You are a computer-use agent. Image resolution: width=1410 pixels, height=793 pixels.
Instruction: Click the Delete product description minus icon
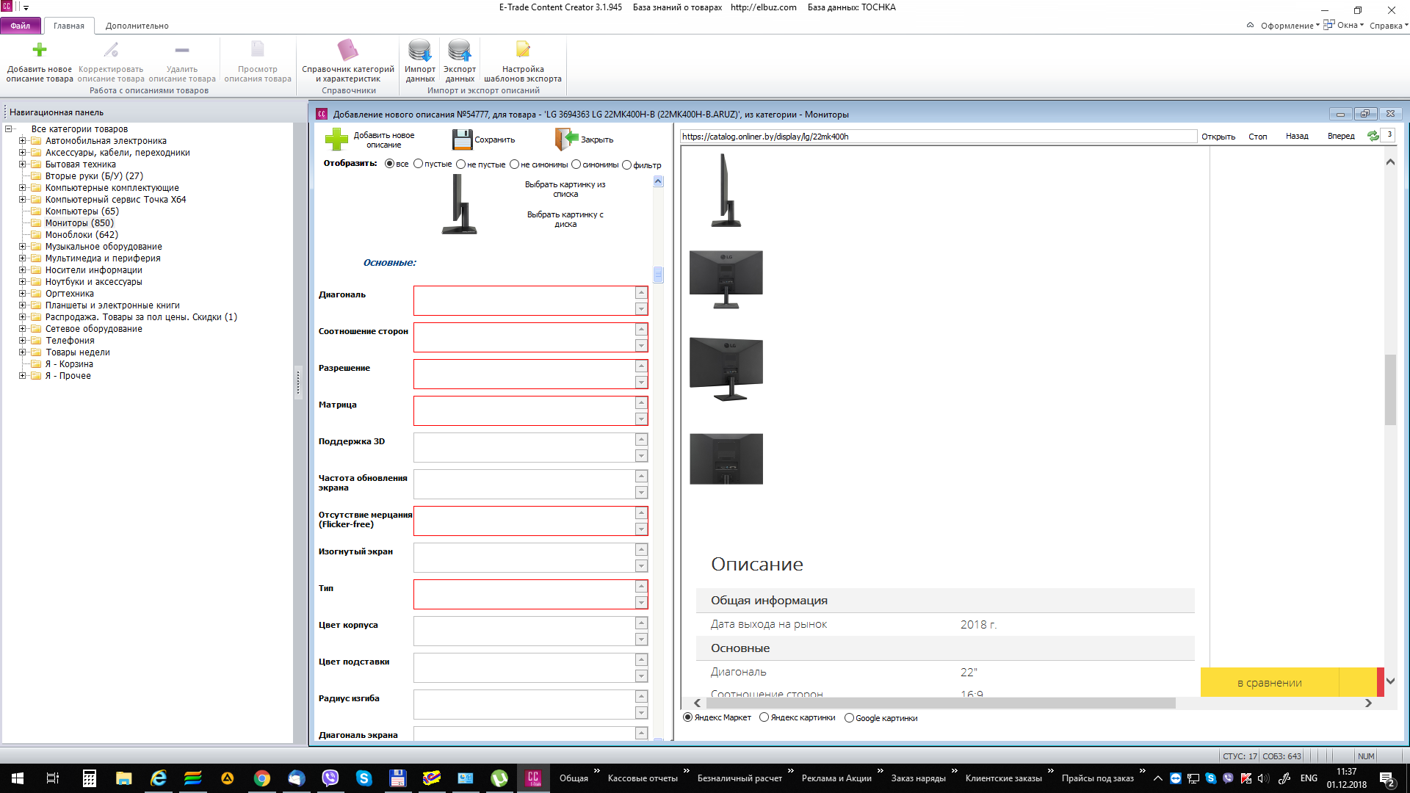pos(182,50)
